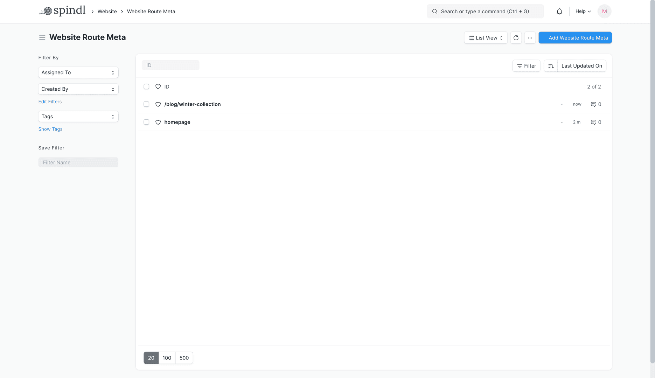
Task: Focus the Filter Name input field
Action: click(x=78, y=162)
